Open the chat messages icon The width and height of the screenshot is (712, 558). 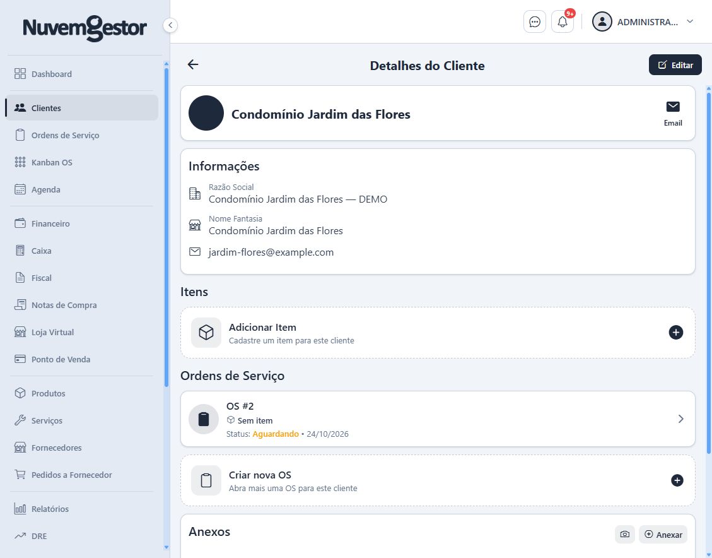[x=534, y=22]
